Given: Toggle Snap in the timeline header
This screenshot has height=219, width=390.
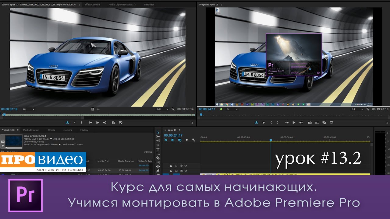Looking at the screenshot, I should coord(173,140).
